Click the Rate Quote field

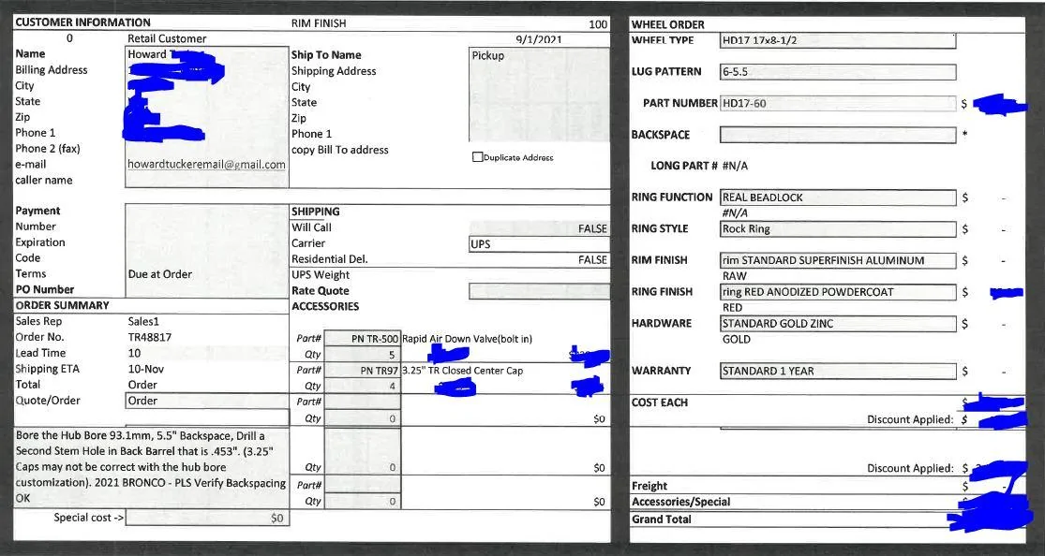tap(539, 291)
